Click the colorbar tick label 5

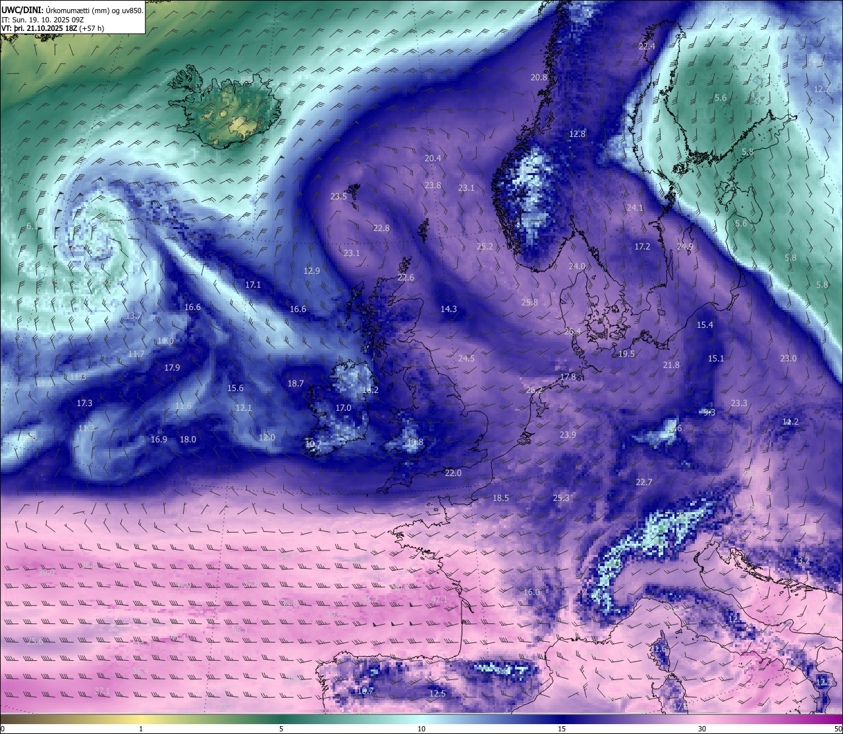point(281,729)
